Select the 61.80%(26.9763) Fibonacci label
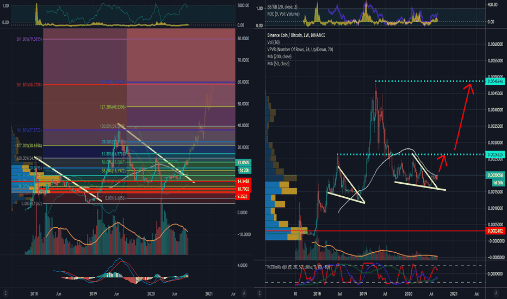Viewport: 507px width, 299px height. [x=114, y=154]
